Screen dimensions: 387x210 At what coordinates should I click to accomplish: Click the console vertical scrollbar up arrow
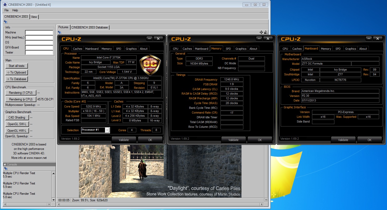tap(54, 173)
